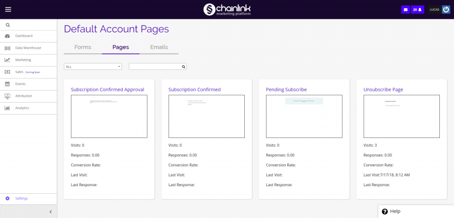
Task: Click the Attribution presentation icon
Action: point(8,96)
